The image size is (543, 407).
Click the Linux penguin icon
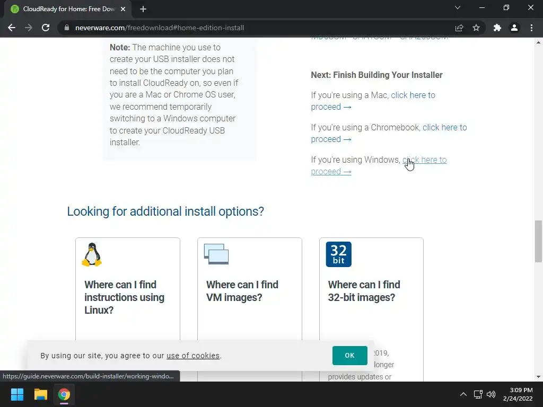pos(92,255)
